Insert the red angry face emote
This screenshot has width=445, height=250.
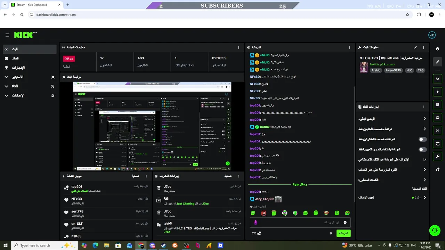tap(264, 213)
